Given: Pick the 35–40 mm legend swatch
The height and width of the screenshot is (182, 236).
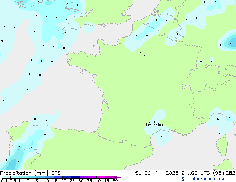Looking at the screenshot, I should (x=92, y=177).
